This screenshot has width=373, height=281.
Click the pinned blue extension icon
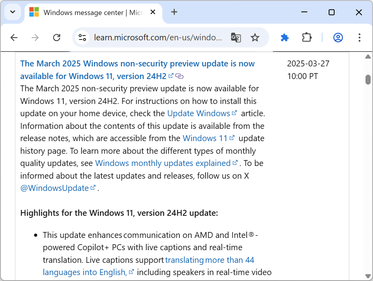tap(285, 38)
